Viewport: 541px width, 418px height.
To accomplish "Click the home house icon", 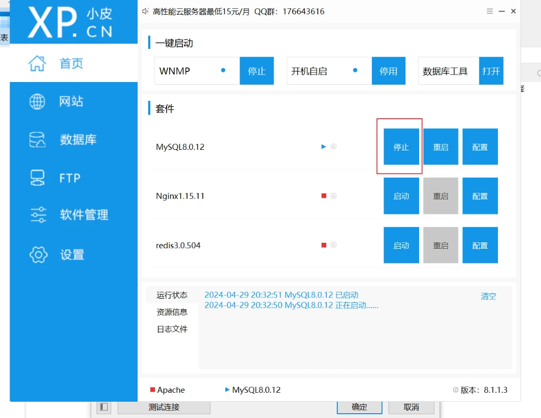I will [x=37, y=63].
